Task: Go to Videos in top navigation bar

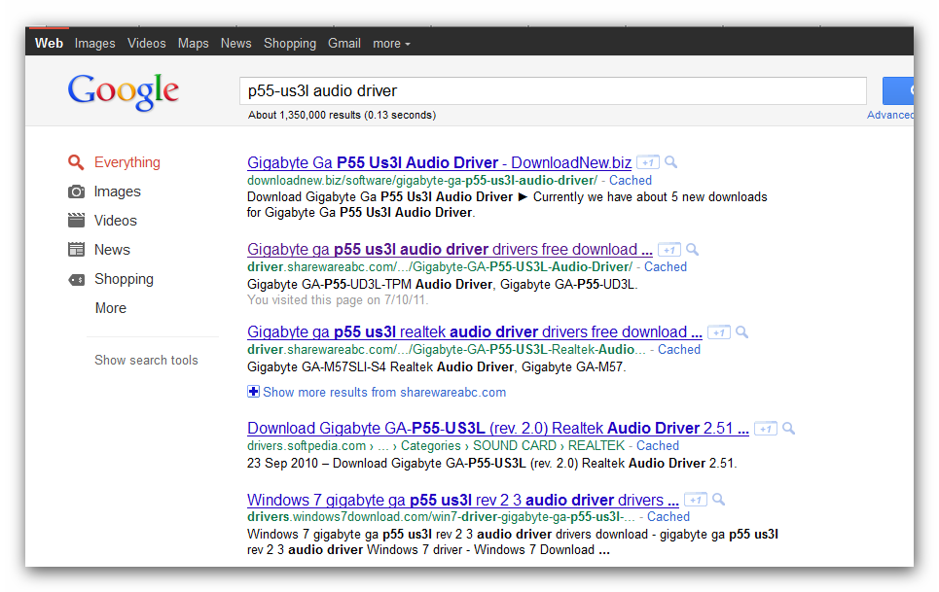Action: pos(147,43)
